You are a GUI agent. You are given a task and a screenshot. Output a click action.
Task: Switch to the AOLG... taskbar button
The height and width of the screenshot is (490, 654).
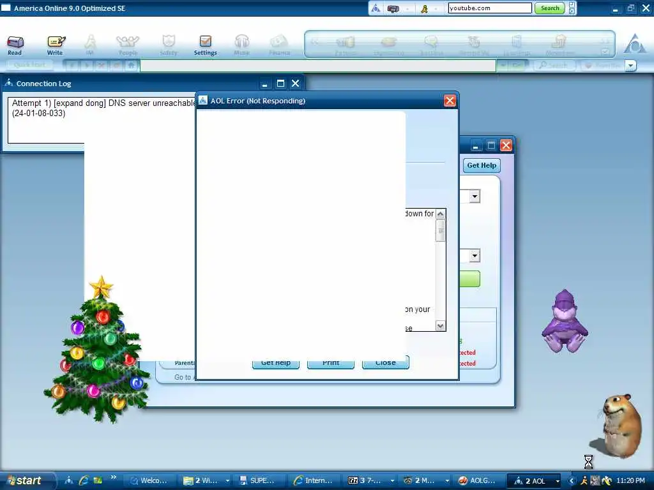click(479, 480)
